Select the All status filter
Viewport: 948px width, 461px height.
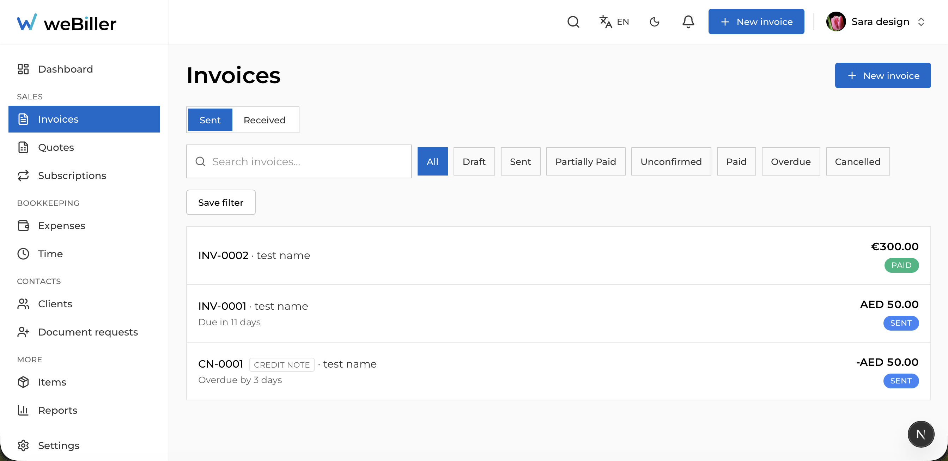(432, 161)
